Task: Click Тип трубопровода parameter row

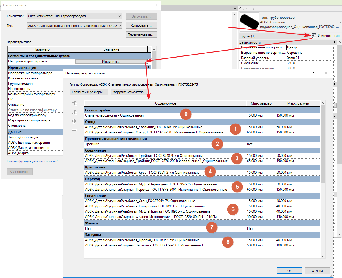Action: pos(35,137)
